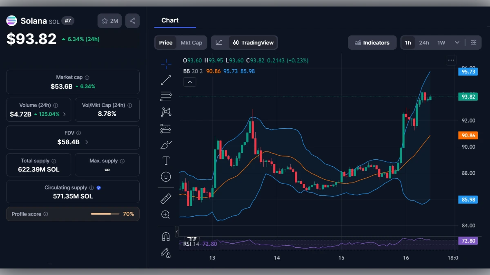Screen dimensions: 490x275
Task: Select the 24h timeframe
Action: coord(424,42)
